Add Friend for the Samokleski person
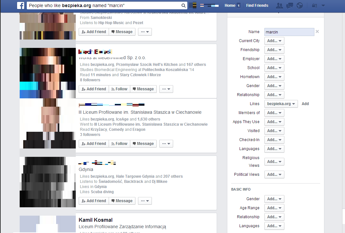The image size is (345, 233). click(x=94, y=32)
